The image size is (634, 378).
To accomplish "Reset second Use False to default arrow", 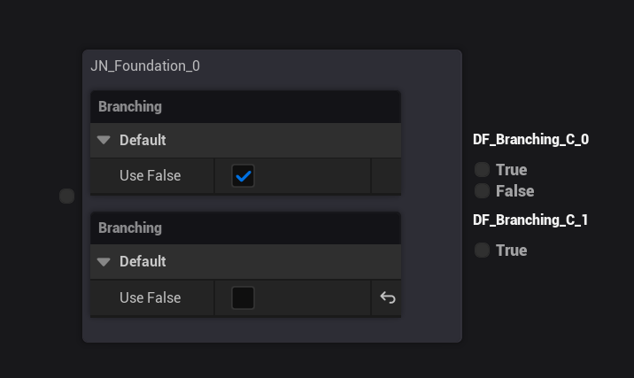I will pyautogui.click(x=387, y=297).
